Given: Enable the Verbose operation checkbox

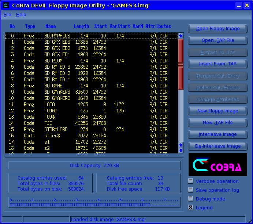Looking at the screenshot, I should click(191, 181).
